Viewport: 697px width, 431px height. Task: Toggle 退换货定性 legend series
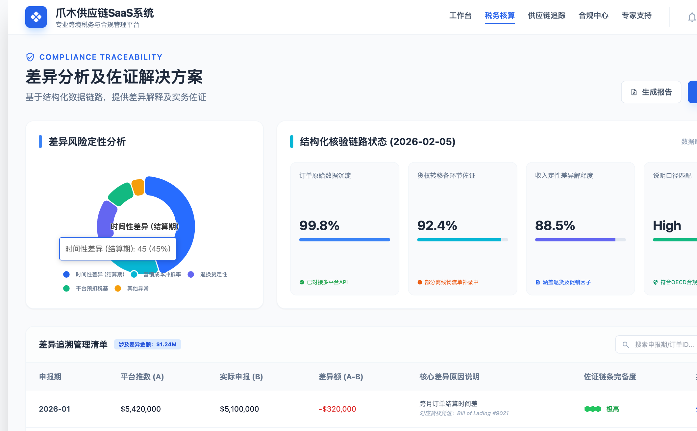coord(213,274)
